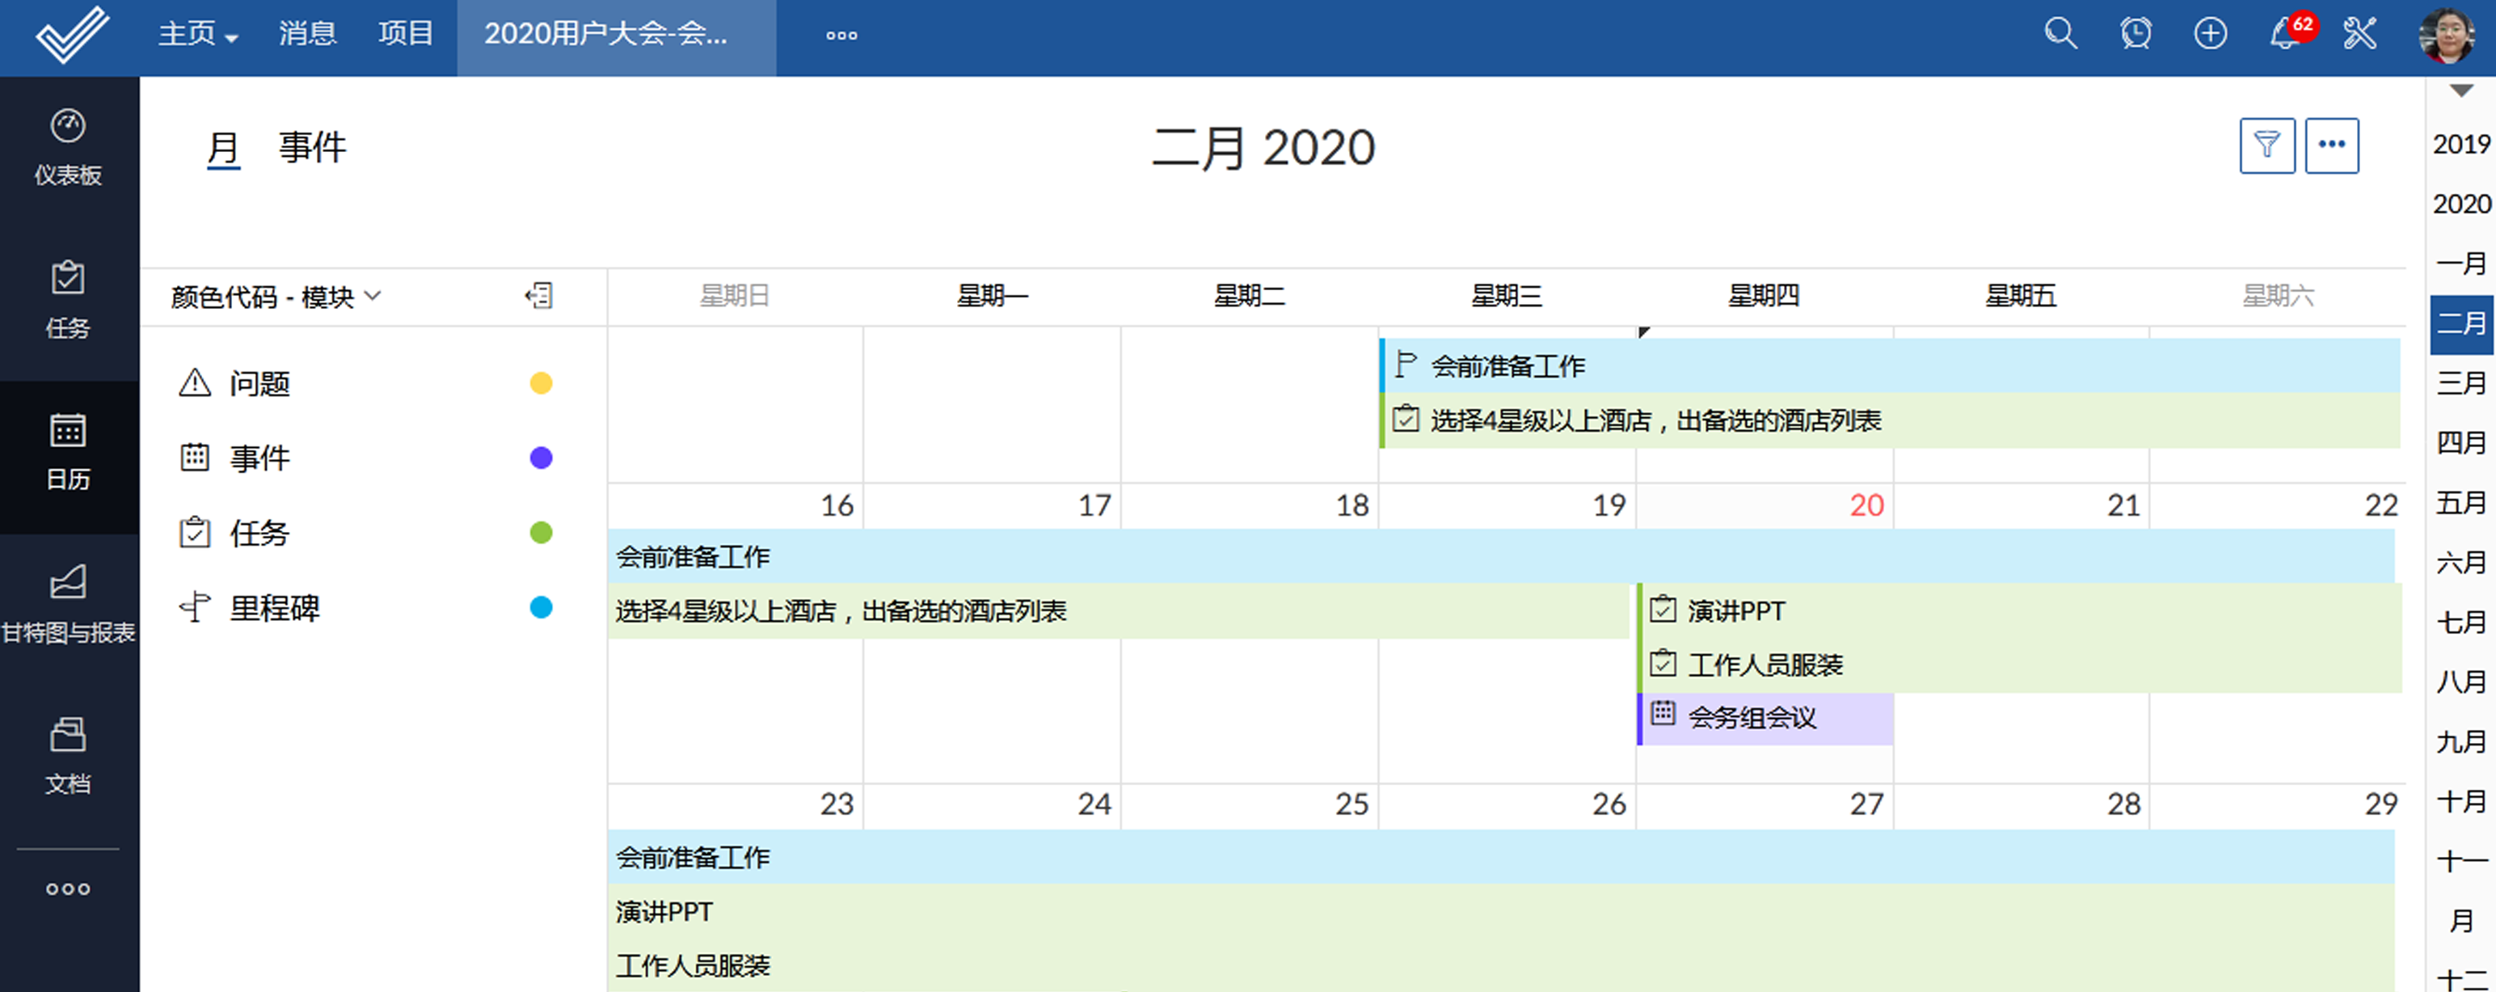
Task: Open 甘特图与报表 in the sidebar
Action: pyautogui.click(x=68, y=605)
